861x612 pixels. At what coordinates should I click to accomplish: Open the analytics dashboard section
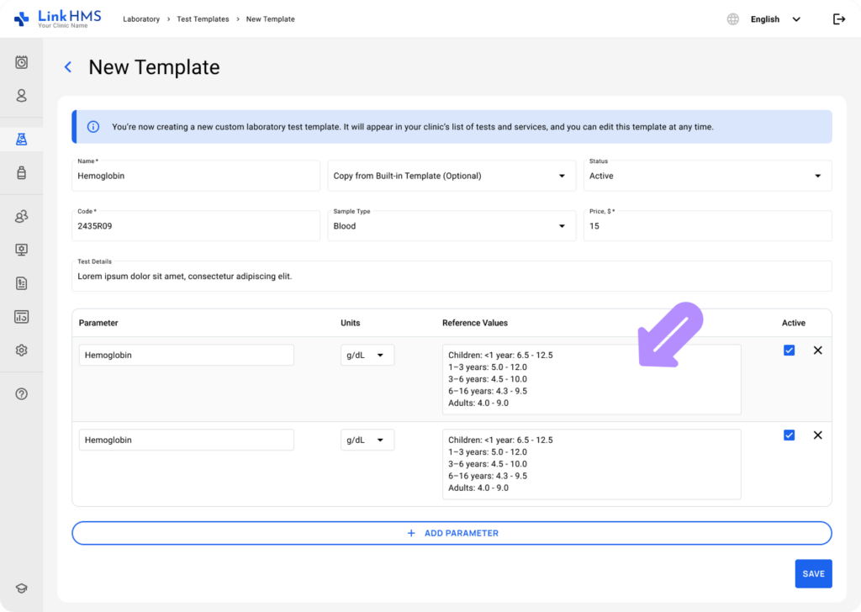21,317
